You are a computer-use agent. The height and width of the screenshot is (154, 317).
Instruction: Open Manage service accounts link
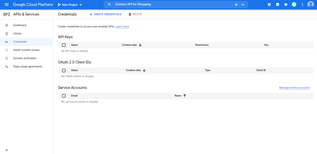pyautogui.click(x=294, y=88)
